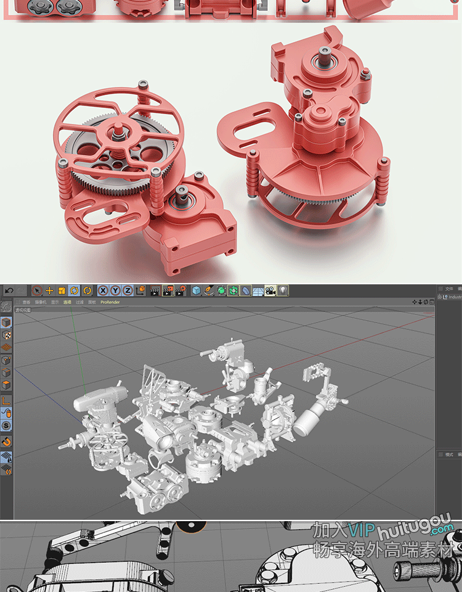Toggle the Y axis lock
The height and width of the screenshot is (592, 462).
pos(115,290)
